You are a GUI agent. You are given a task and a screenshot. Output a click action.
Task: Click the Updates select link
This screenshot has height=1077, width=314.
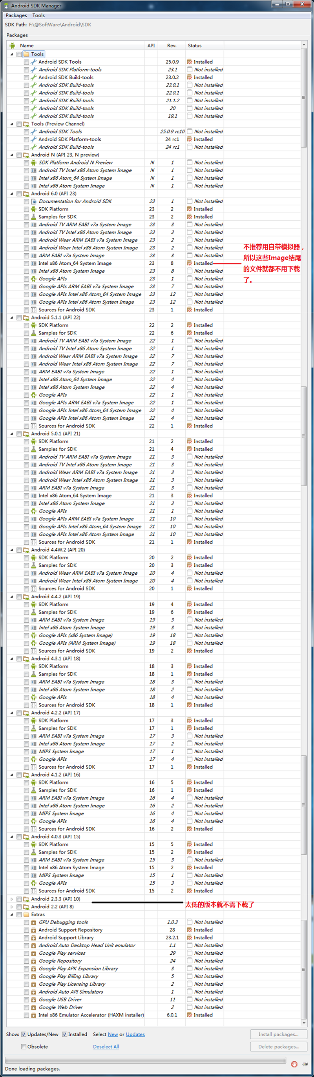[x=135, y=1035]
